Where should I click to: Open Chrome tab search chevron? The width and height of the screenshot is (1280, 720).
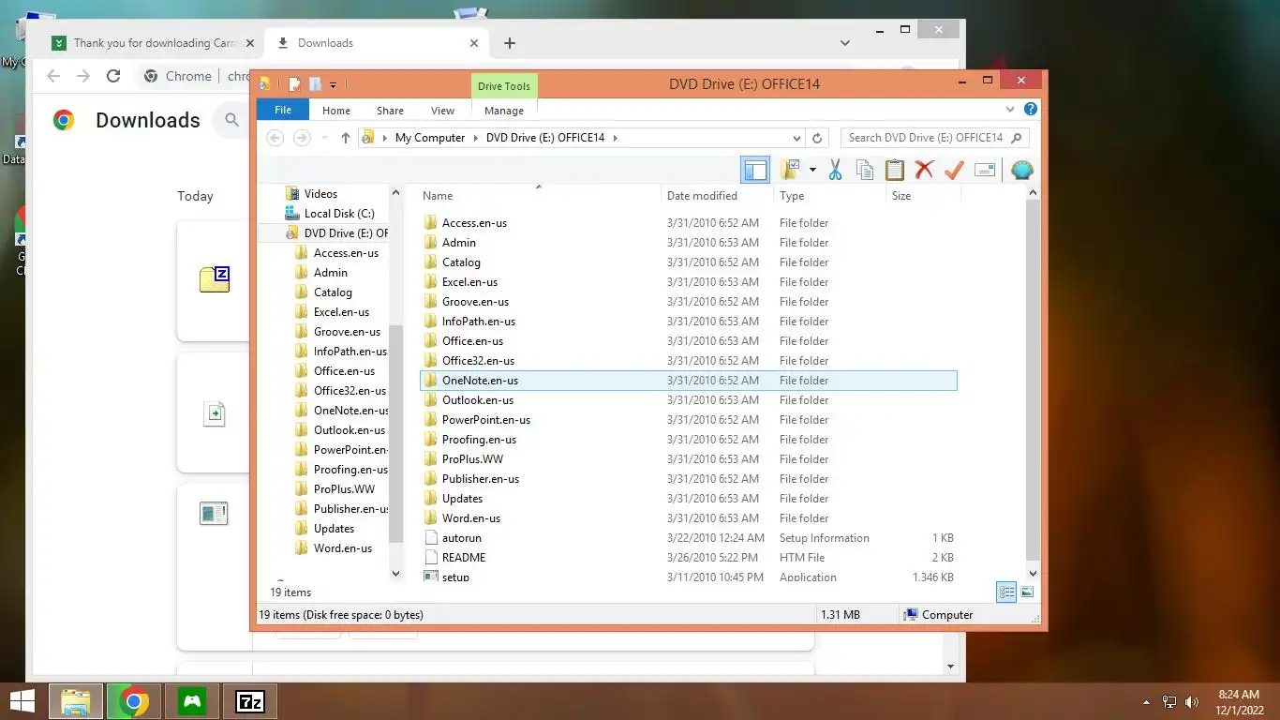coord(844,43)
